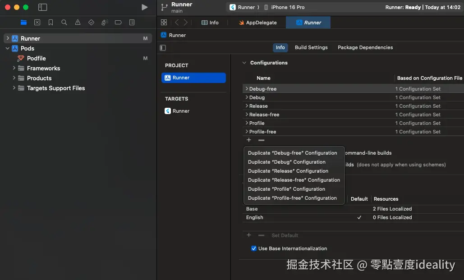Select the Runner editor tab

point(308,23)
